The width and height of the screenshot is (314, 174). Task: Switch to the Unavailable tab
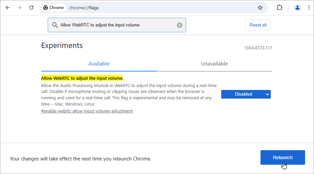tap(215, 64)
